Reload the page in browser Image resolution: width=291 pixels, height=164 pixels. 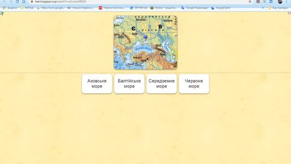tap(17, 1)
